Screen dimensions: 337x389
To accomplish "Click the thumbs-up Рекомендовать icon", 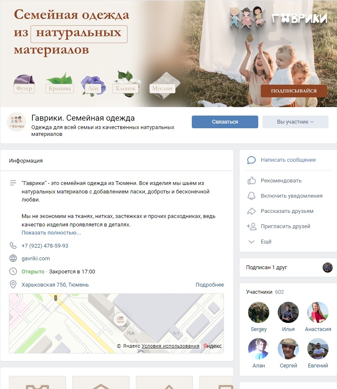I will tap(251, 181).
